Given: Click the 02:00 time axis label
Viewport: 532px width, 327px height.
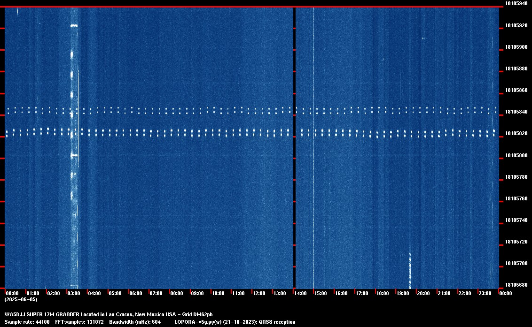Looking at the screenshot, I should (x=53, y=293).
